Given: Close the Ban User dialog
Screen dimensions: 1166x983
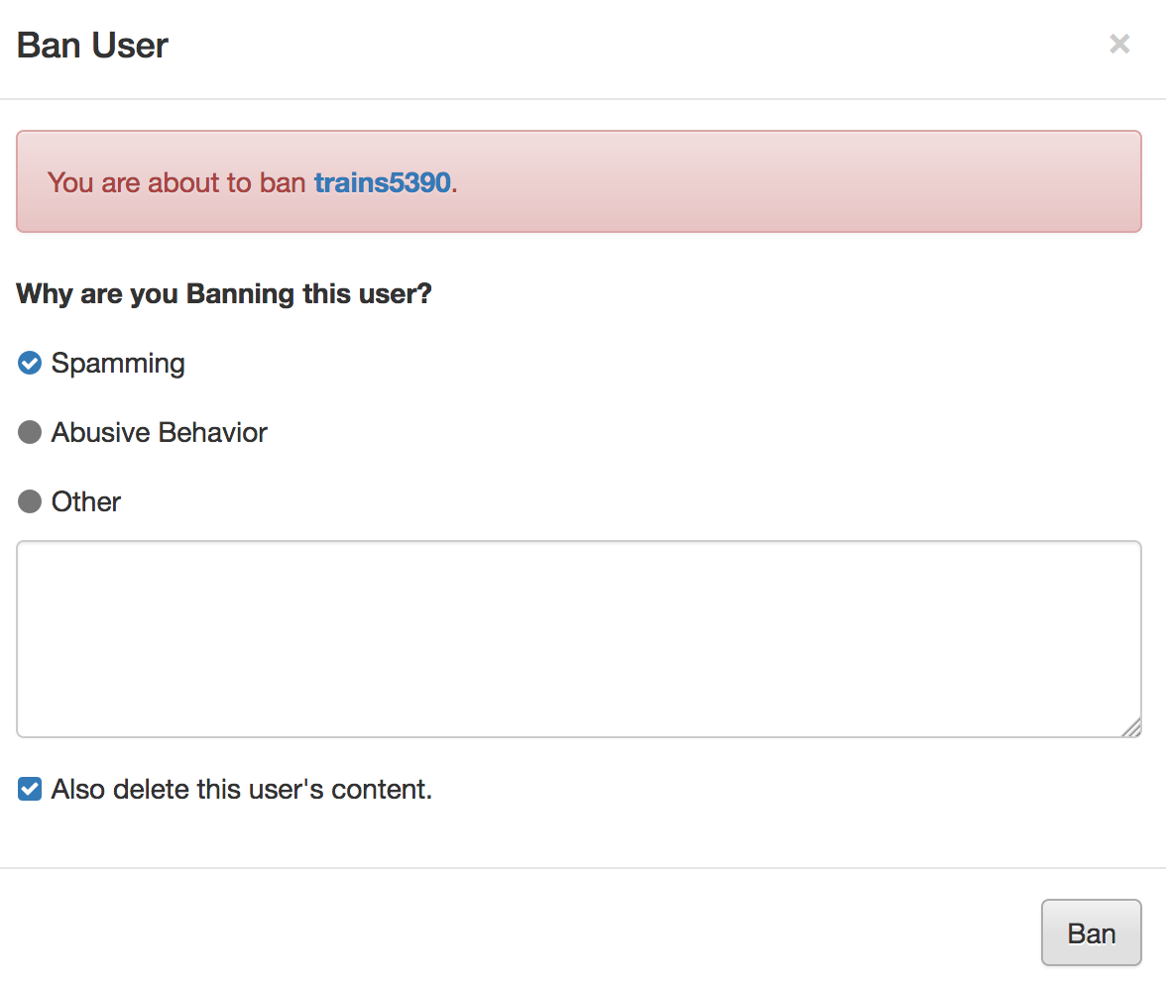Looking at the screenshot, I should click(x=1119, y=44).
